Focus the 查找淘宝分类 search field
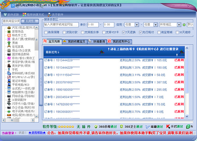The image size is (197, 141). coord(11,21)
